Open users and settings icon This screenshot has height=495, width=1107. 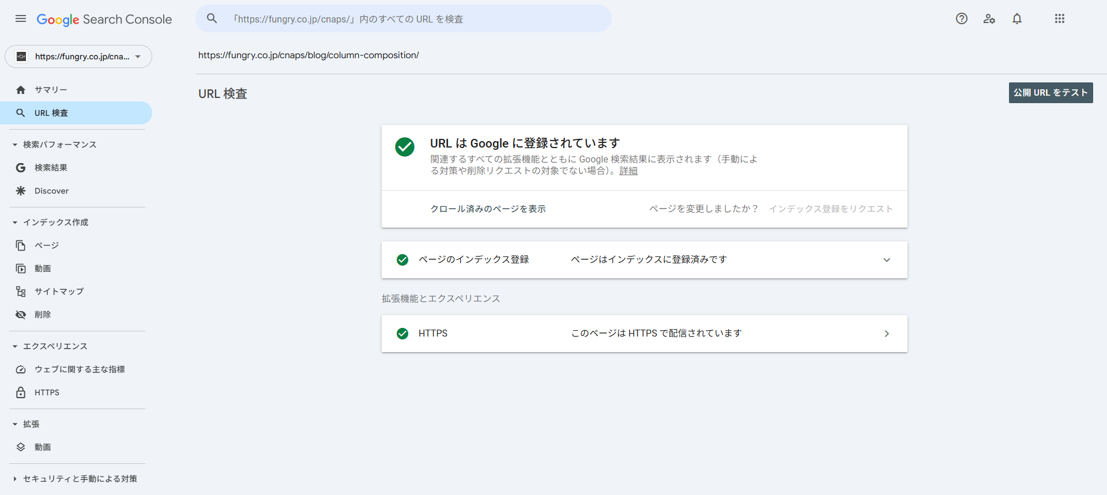click(989, 18)
